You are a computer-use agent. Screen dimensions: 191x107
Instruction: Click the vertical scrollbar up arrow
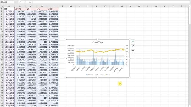190,6
